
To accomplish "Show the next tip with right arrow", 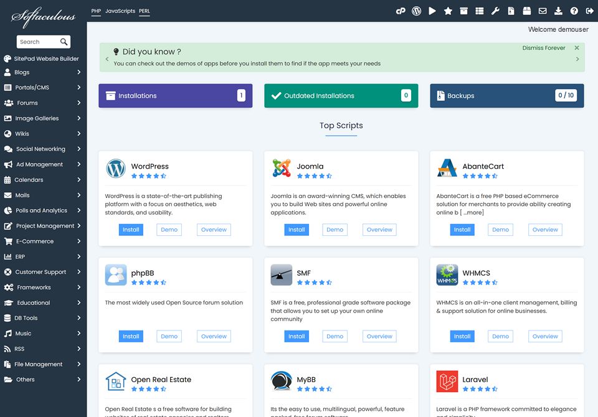I will tap(577, 59).
